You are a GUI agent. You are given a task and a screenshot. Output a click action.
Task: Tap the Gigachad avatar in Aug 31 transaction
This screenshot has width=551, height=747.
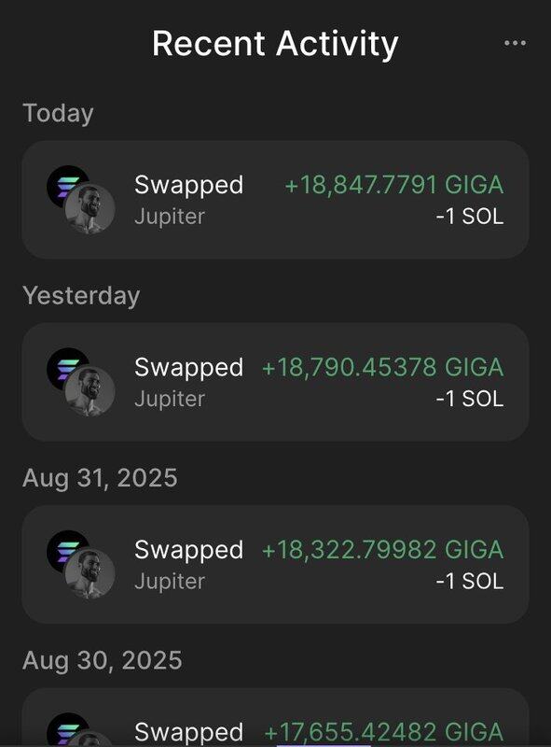[x=90, y=573]
